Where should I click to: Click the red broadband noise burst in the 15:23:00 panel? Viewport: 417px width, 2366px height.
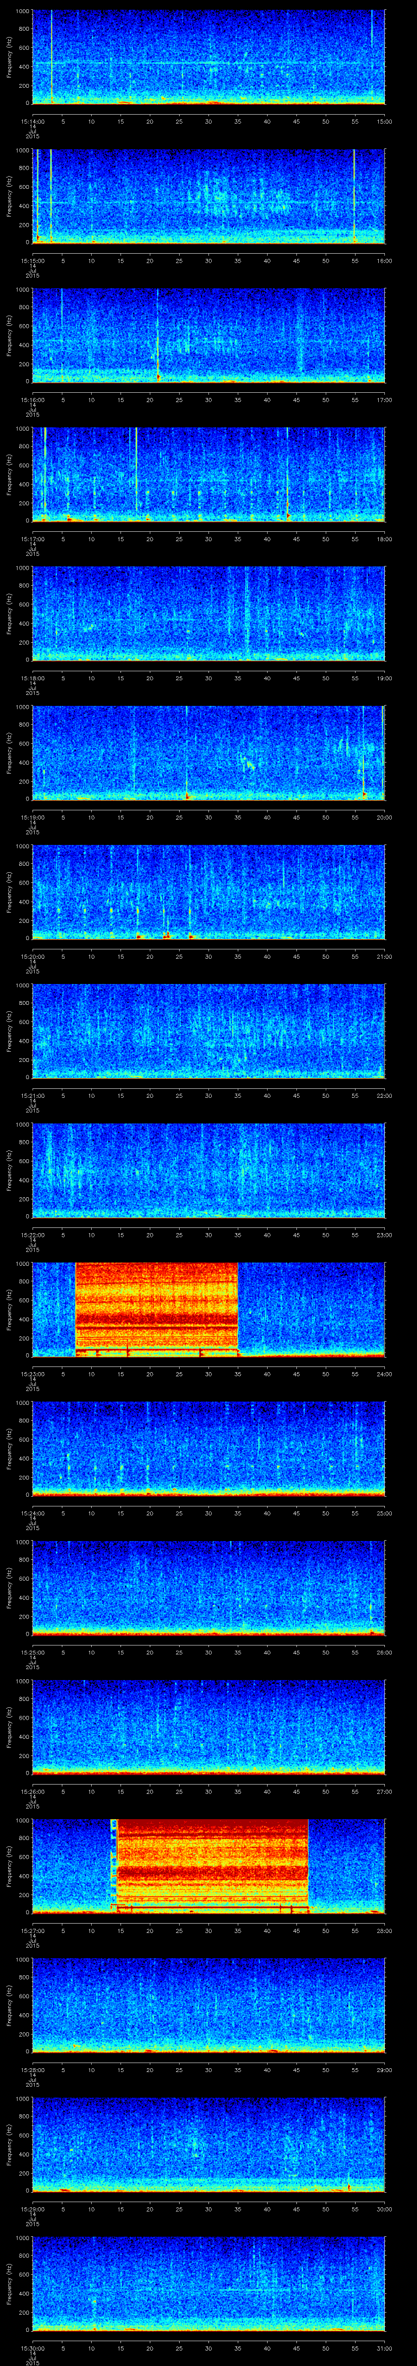[x=157, y=1309]
